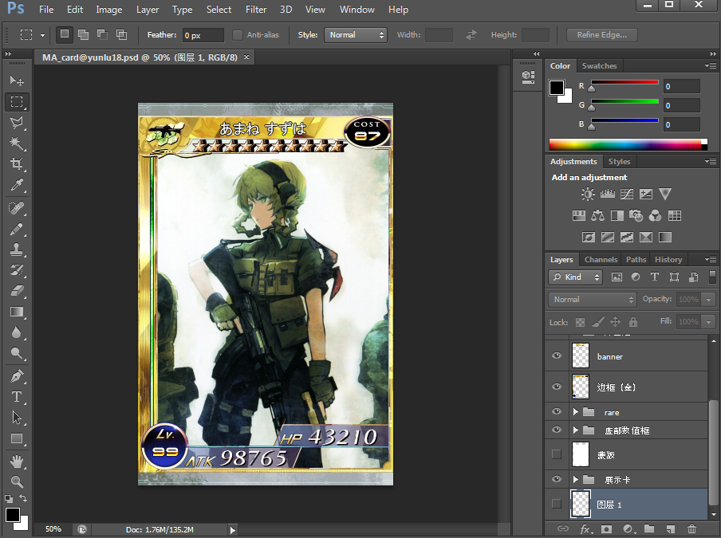Select the Brush tool
This screenshot has width=721, height=538.
coord(17,229)
